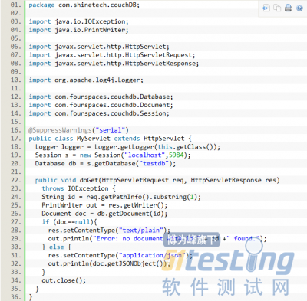Viewport: 307px width, 301px height.
Task: Click the "localhost" string on line 19
Action: click(x=144, y=155)
